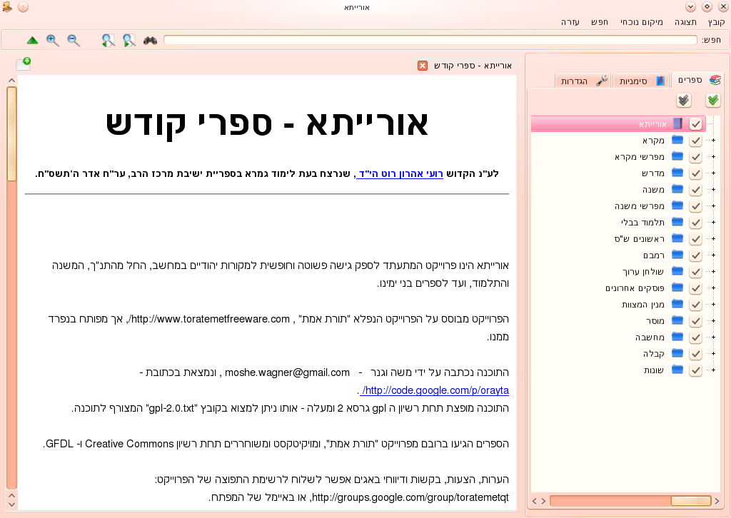
Task: Click the folder icon next to מחשבה
Action: [677, 337]
